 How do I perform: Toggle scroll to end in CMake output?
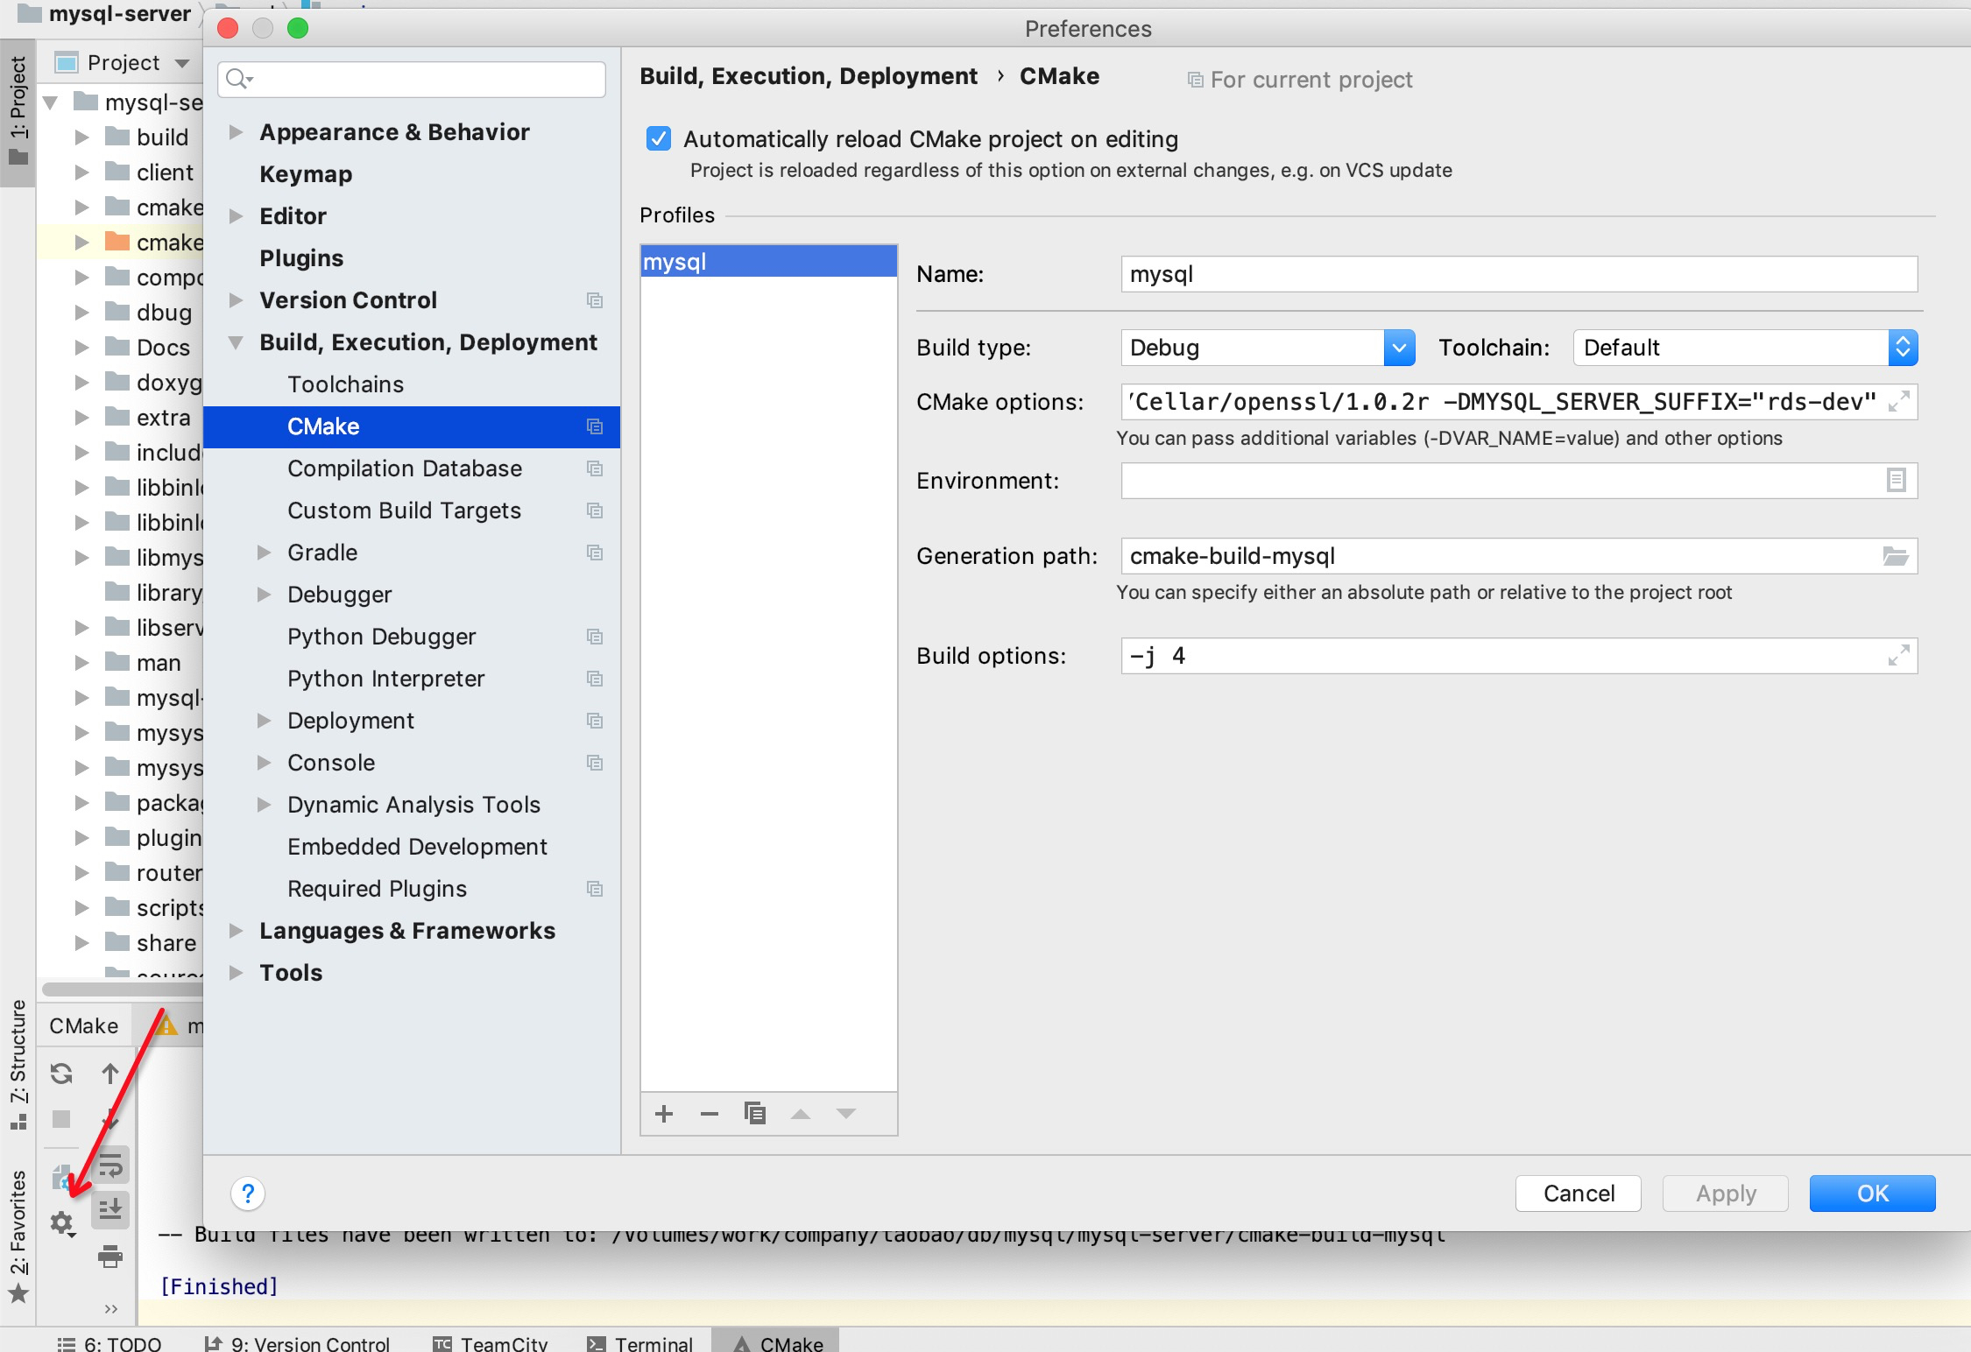click(x=110, y=1210)
